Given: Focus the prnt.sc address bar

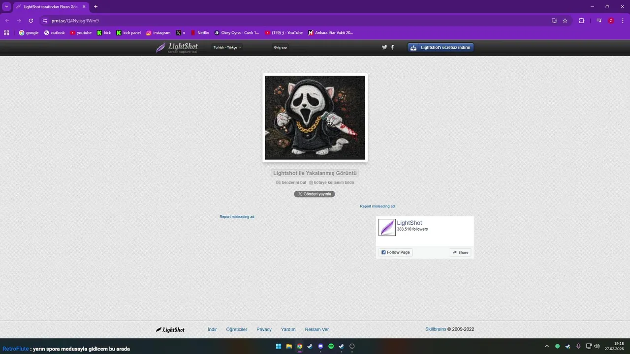Looking at the screenshot, I should point(295,21).
